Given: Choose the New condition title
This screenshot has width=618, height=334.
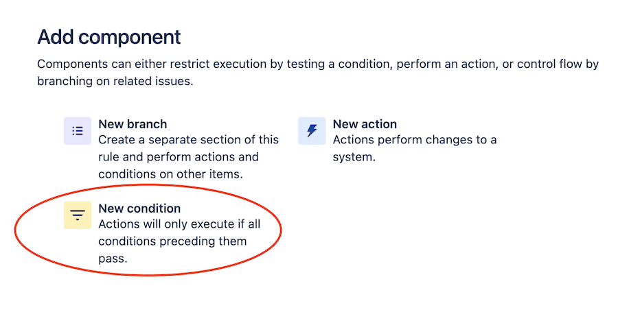Looking at the screenshot, I should point(139,208).
